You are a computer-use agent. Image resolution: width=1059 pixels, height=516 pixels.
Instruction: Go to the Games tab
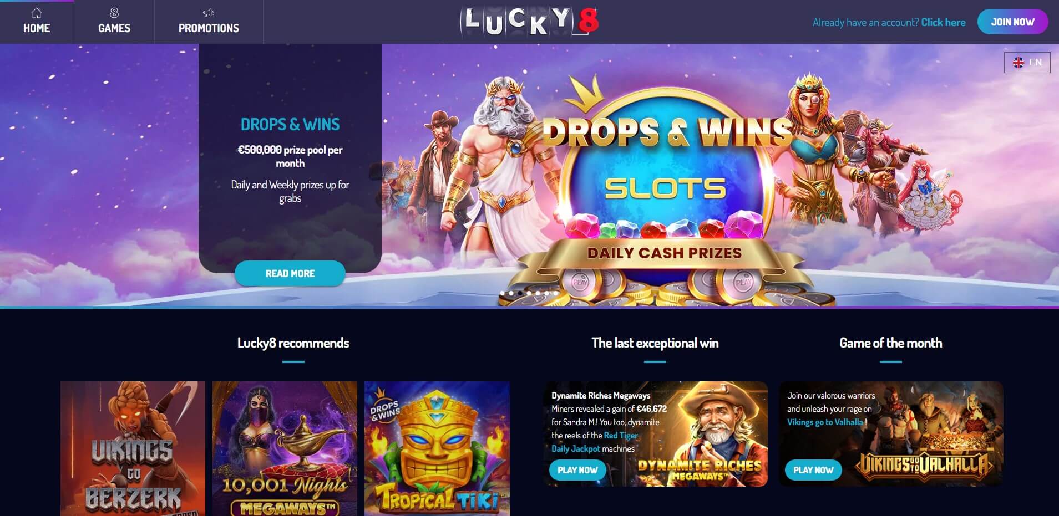coord(114,22)
